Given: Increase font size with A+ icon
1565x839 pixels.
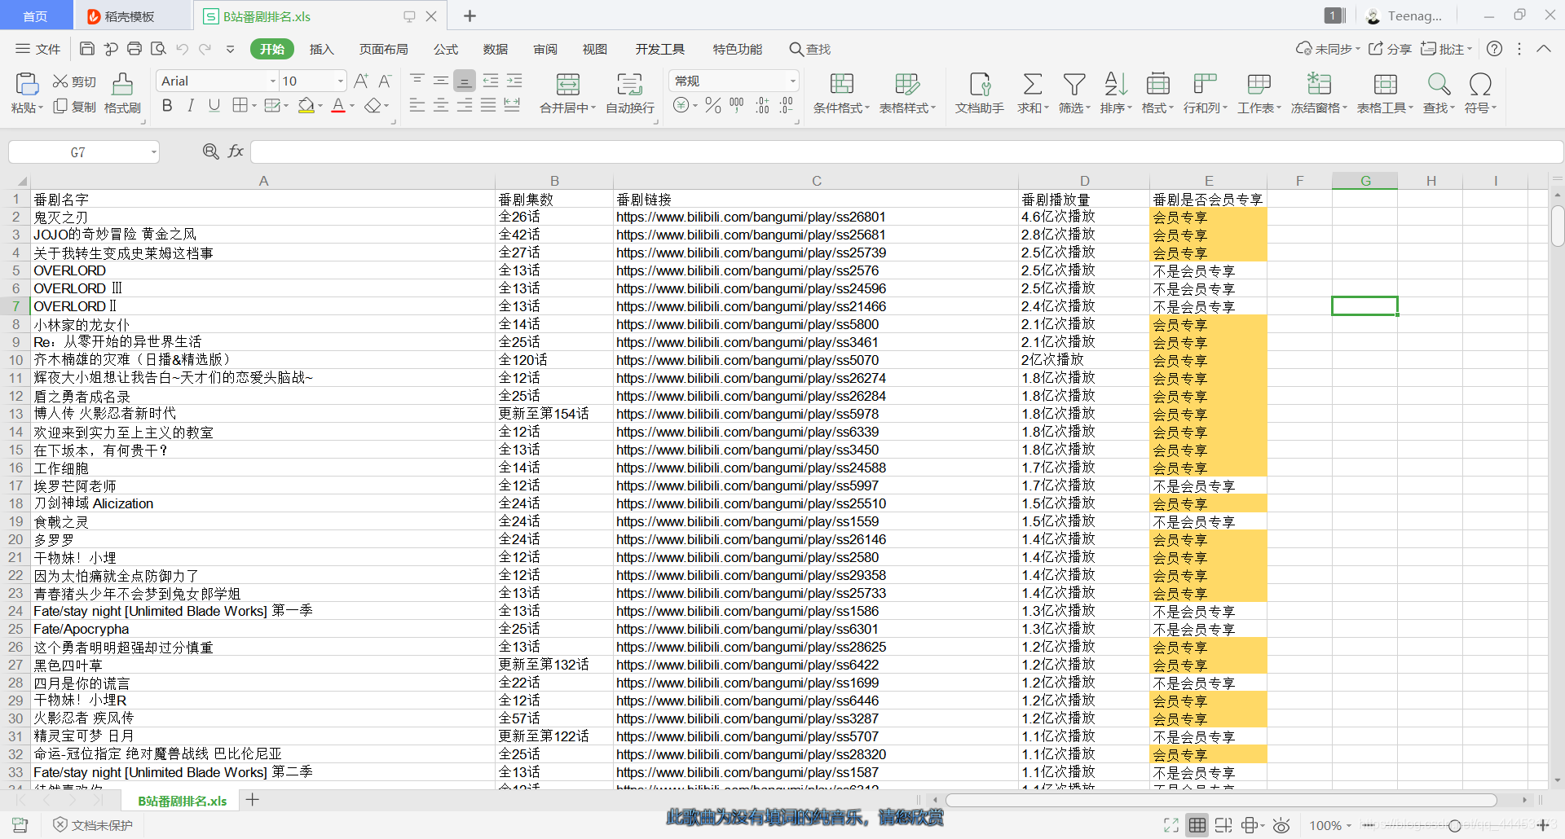Looking at the screenshot, I should point(362,81).
